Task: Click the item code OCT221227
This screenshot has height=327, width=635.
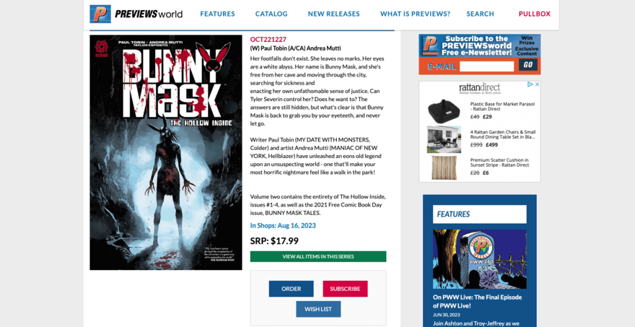Action: coord(268,39)
